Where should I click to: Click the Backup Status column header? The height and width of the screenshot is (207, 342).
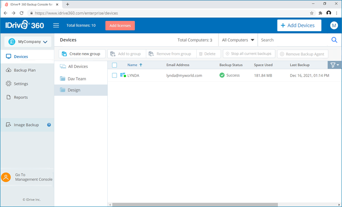pos(231,65)
